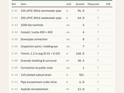Select reference D-10
The image size is (124, 93).
[x=15, y=75]
